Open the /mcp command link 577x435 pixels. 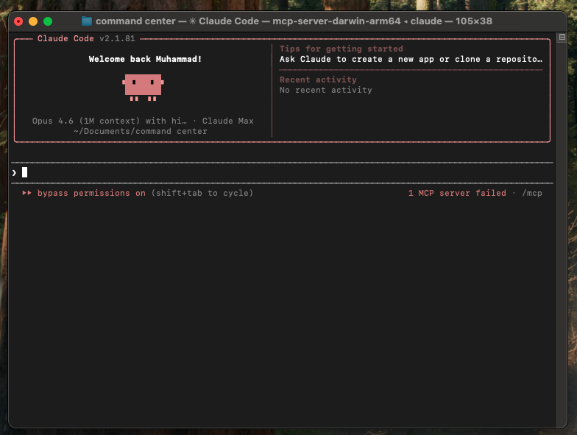coord(531,193)
